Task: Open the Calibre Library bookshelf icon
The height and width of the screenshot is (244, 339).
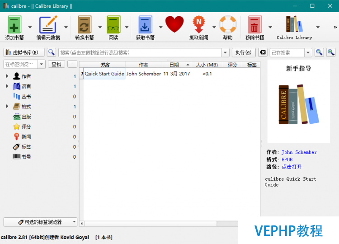Action: click(294, 24)
